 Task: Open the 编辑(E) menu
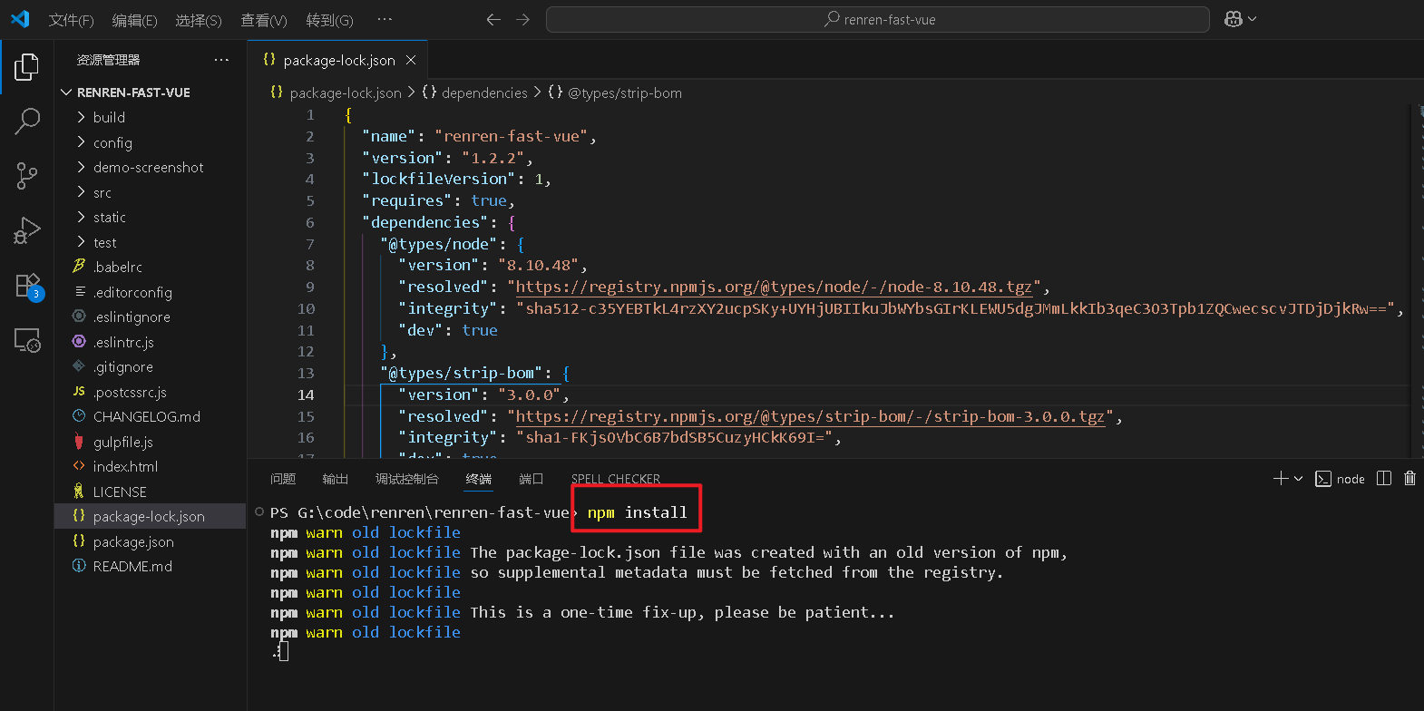point(134,20)
